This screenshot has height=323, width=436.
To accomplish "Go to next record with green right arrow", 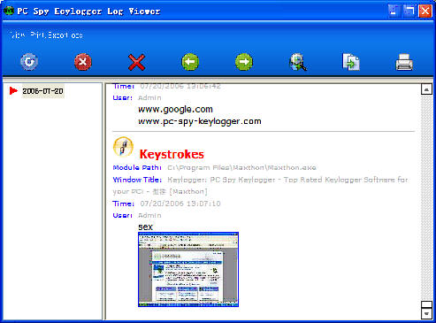I will (x=244, y=62).
